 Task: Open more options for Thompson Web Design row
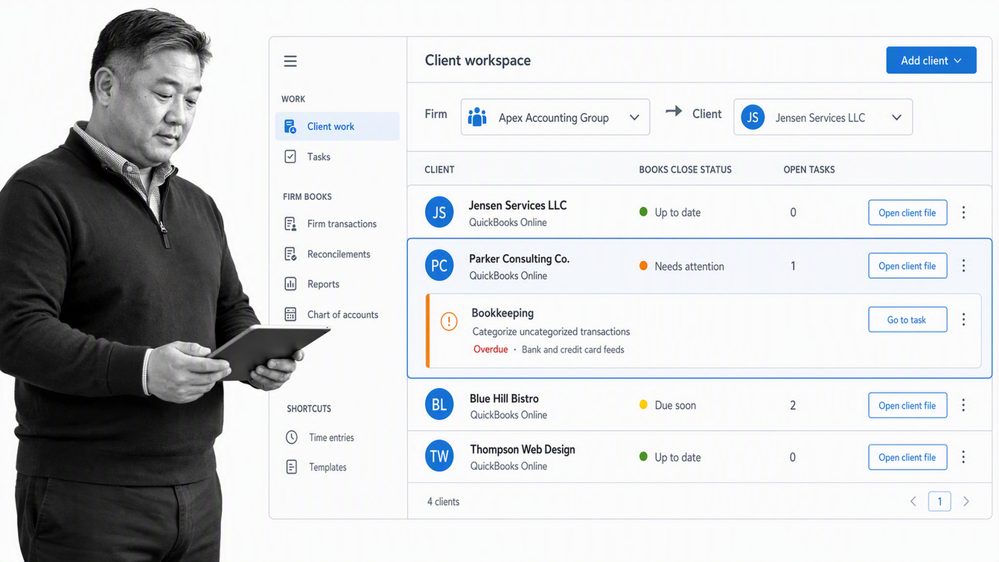pyautogui.click(x=963, y=457)
